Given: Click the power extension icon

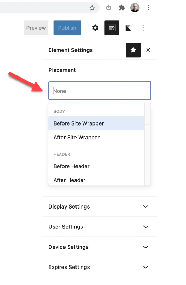Looking at the screenshot, I should (x=108, y=8).
